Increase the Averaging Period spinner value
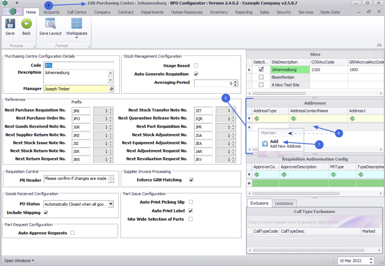 [235, 82]
